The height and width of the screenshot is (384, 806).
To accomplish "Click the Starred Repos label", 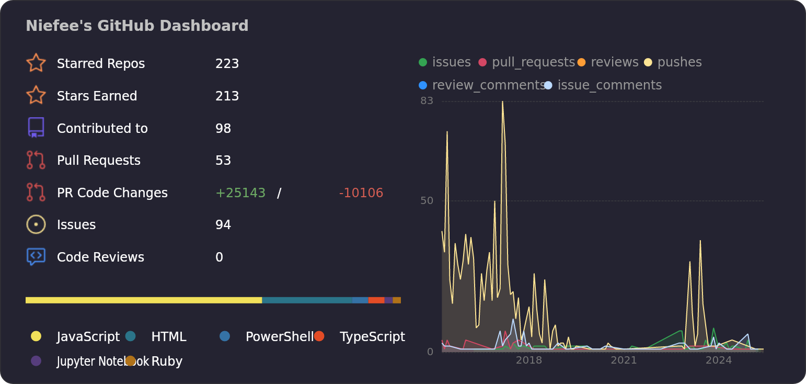I will pyautogui.click(x=101, y=64).
